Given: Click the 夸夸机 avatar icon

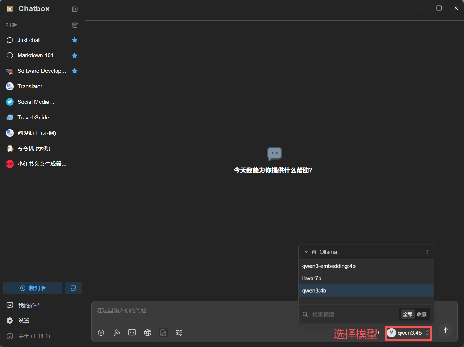Looking at the screenshot, I should coord(10,148).
